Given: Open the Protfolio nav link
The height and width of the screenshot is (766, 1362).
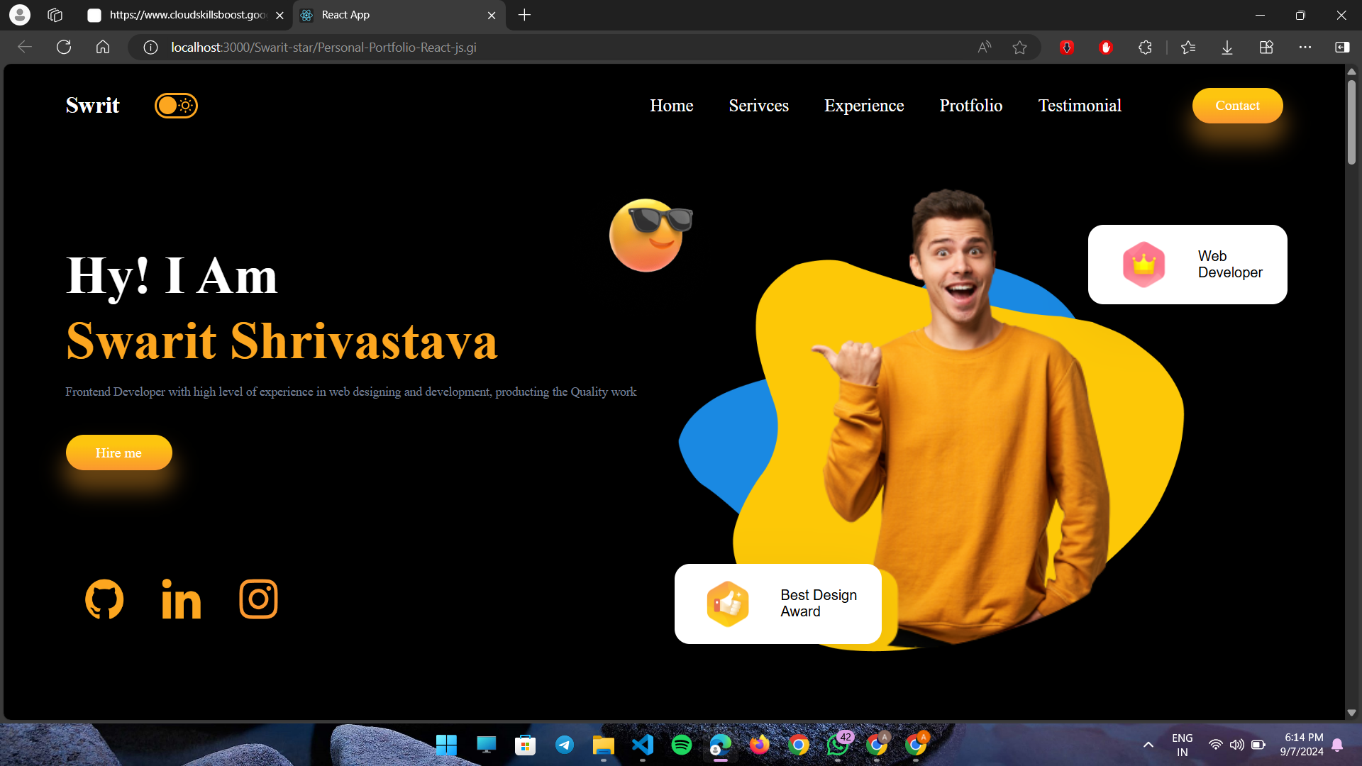Looking at the screenshot, I should click(x=970, y=106).
